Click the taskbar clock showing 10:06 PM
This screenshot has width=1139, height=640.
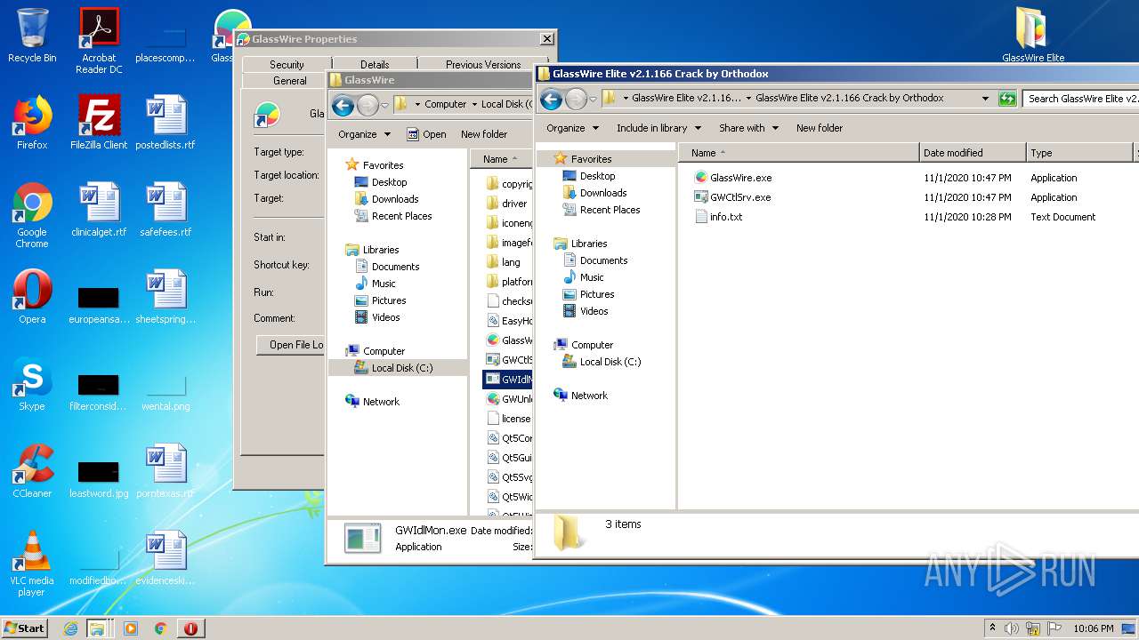[x=1093, y=628]
